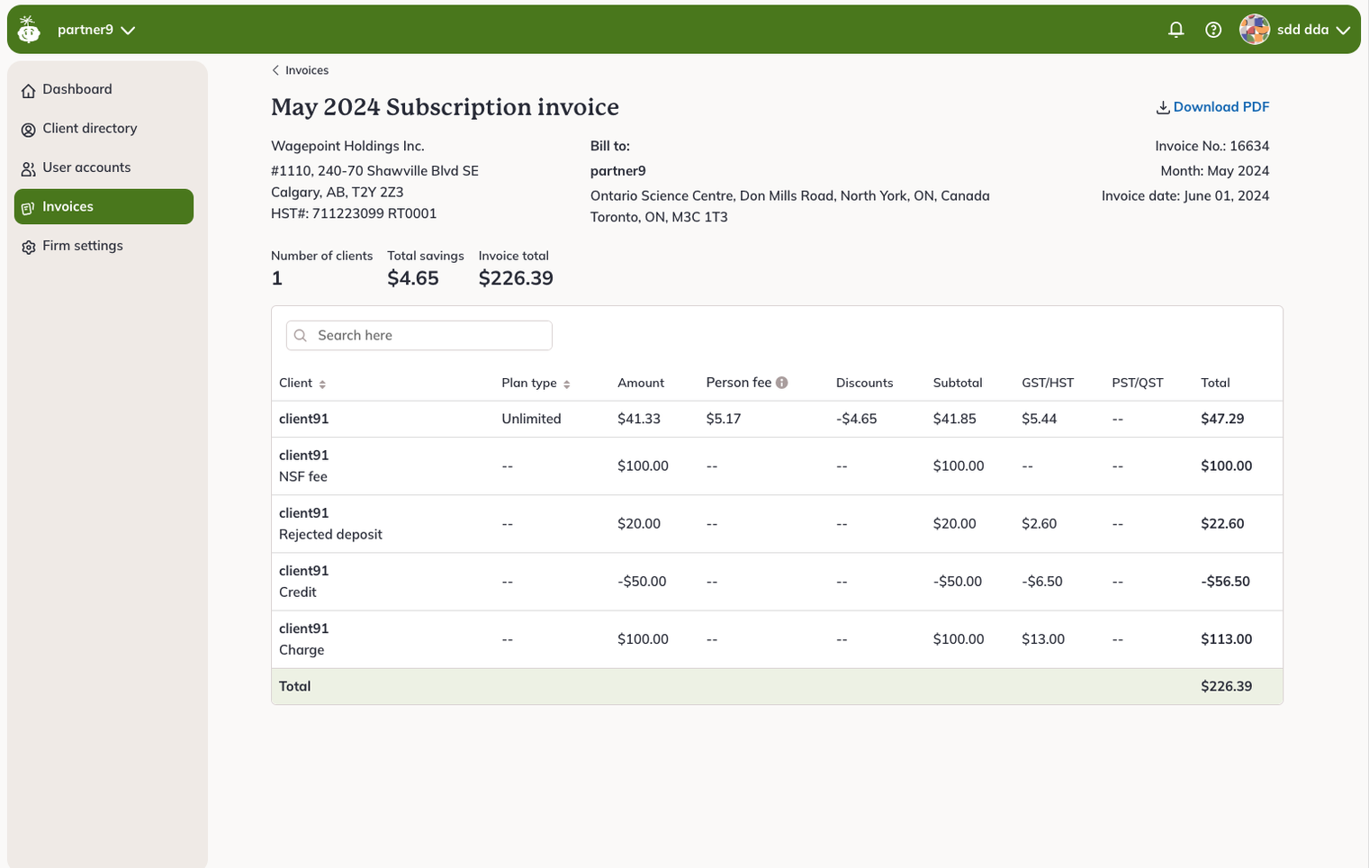Click the Person fee column header

738,383
